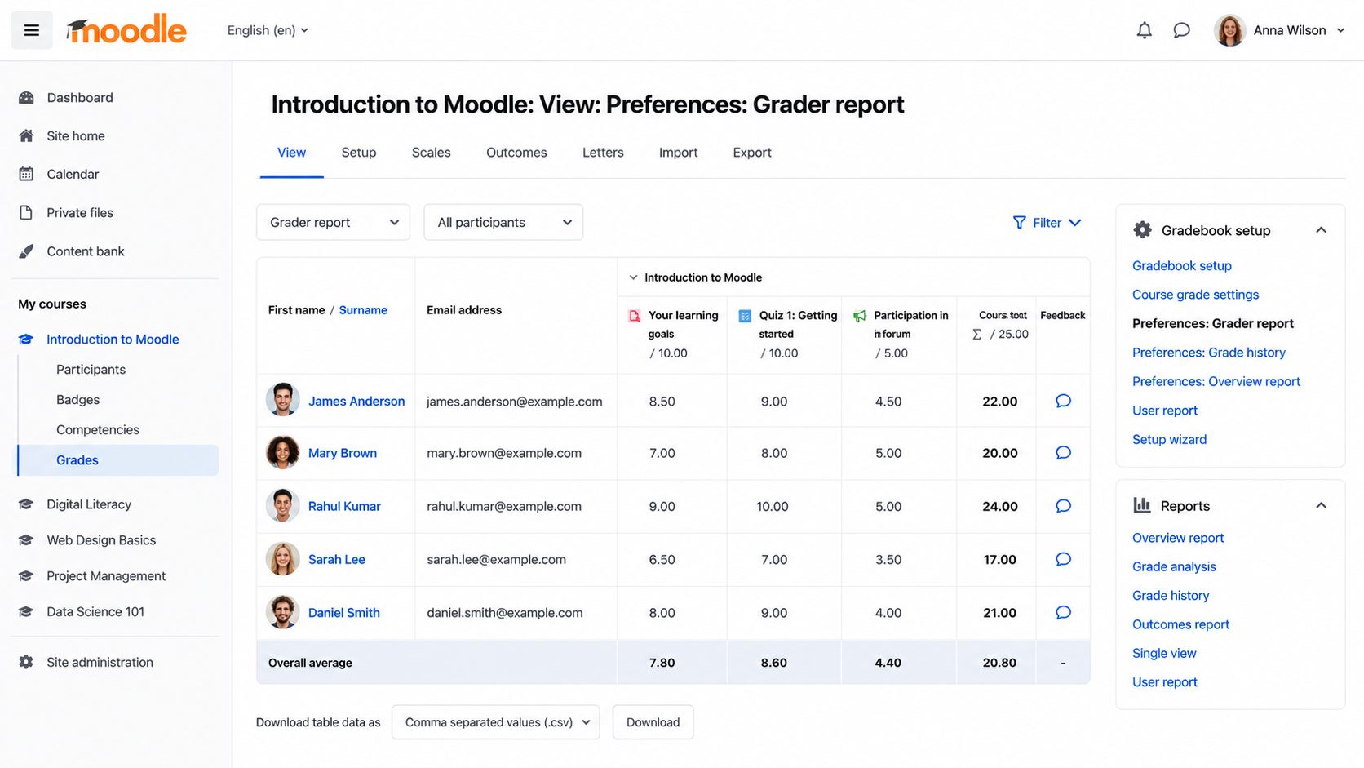Open the Course grade settings link
Image resolution: width=1364 pixels, height=768 pixels.
click(1195, 295)
